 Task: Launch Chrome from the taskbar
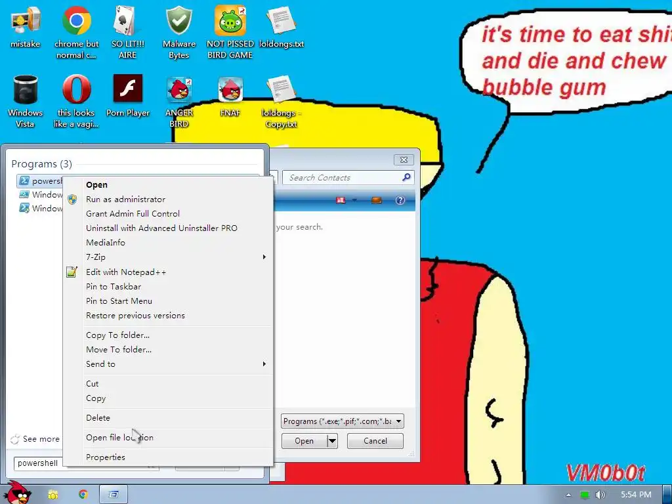83,495
